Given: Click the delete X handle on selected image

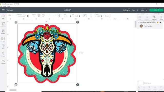Looking at the screenshot, I should pos(16,22).
